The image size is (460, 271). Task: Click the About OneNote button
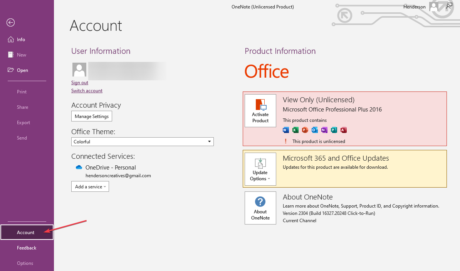coord(260,208)
